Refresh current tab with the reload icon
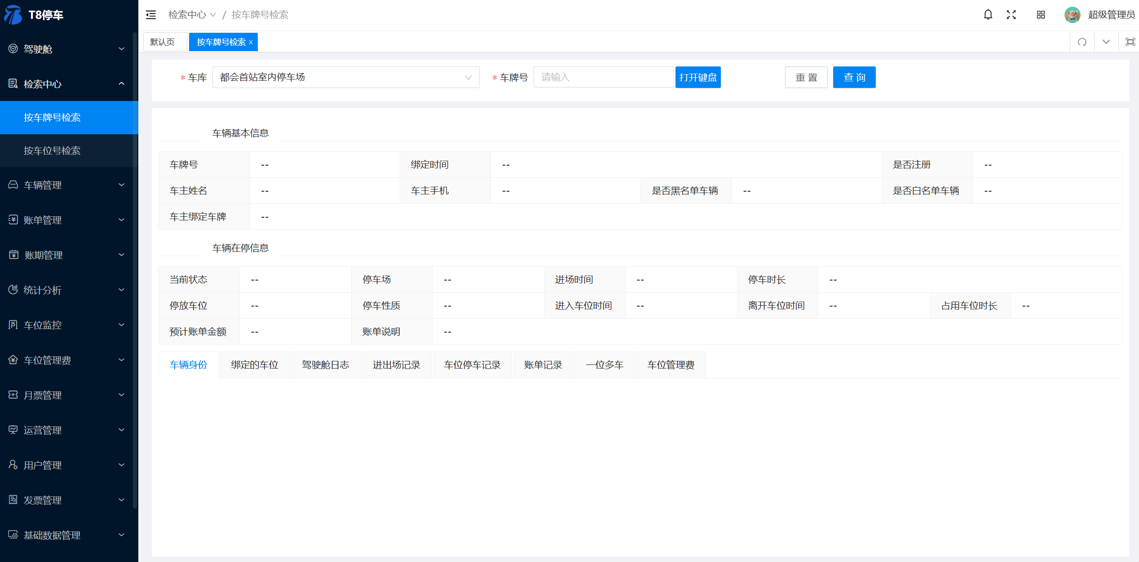1139x562 pixels. (1082, 42)
